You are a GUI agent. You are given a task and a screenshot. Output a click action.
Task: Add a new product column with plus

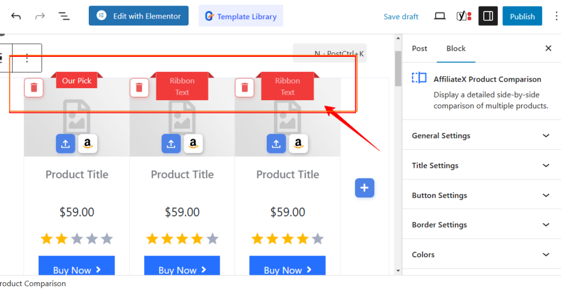click(364, 188)
